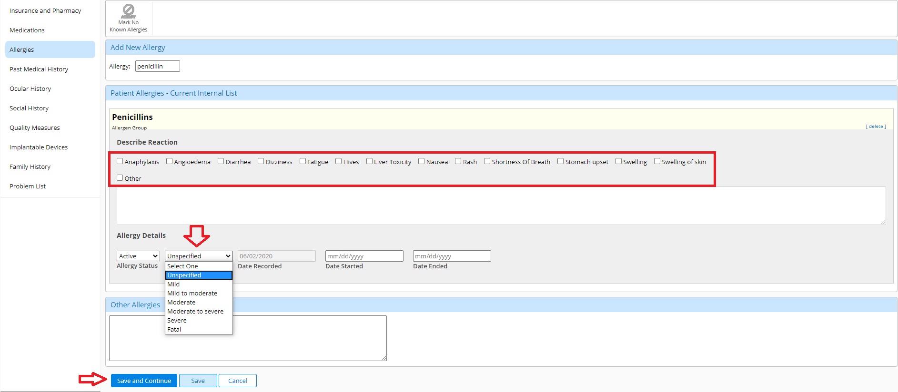Image resolution: width=898 pixels, height=392 pixels.
Task: Select the Allergies sidebar item
Action: coord(50,49)
